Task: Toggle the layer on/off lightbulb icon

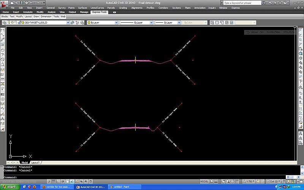Action: pos(9,22)
